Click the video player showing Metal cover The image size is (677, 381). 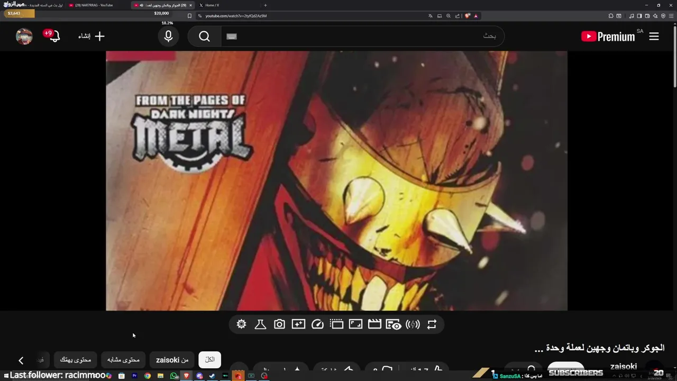pos(336,180)
